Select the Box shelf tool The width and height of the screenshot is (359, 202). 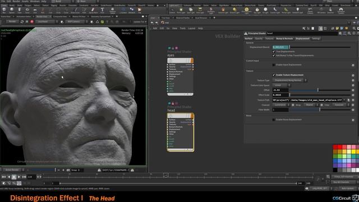tap(4, 10)
